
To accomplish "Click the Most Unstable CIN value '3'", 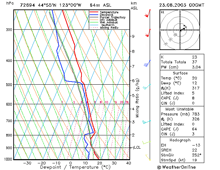I will point(193,134).
